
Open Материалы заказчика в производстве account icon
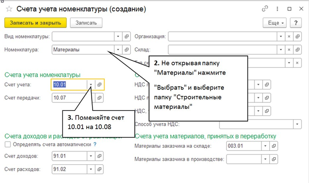click(274, 159)
